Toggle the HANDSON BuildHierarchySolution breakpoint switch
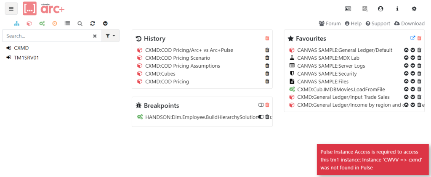The height and width of the screenshot is (177, 431). click(261, 117)
